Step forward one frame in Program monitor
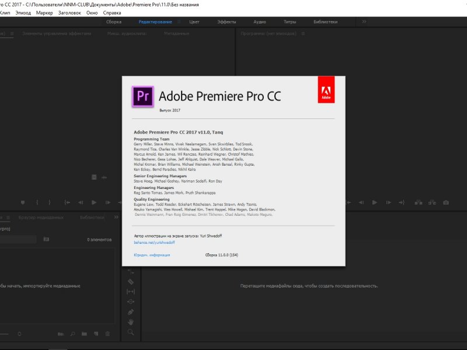 [388, 202]
